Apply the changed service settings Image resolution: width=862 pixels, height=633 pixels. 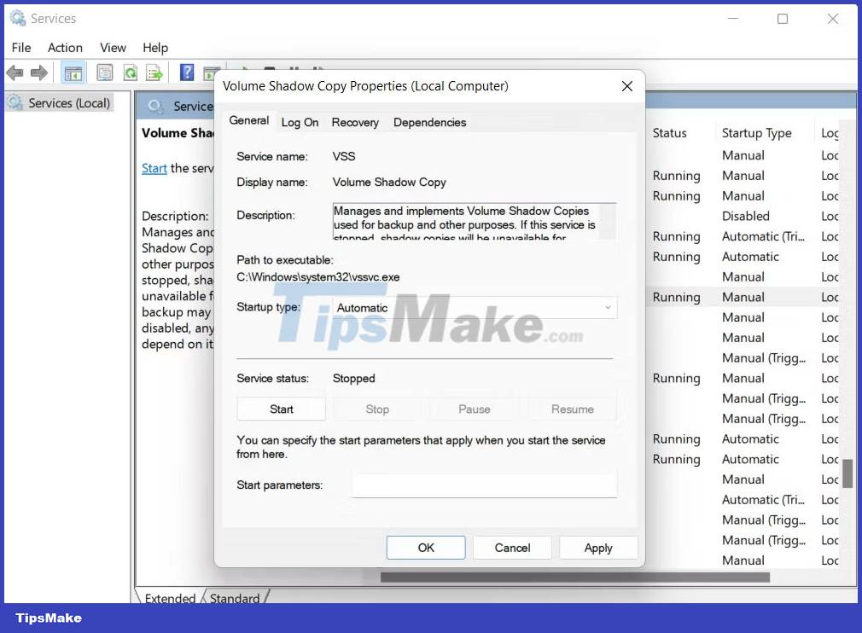tap(598, 547)
